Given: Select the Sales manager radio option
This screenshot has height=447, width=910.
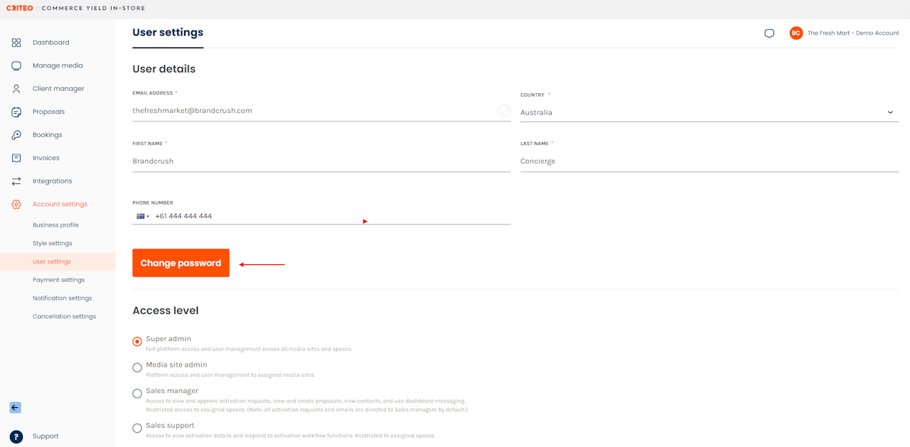Looking at the screenshot, I should [137, 394].
